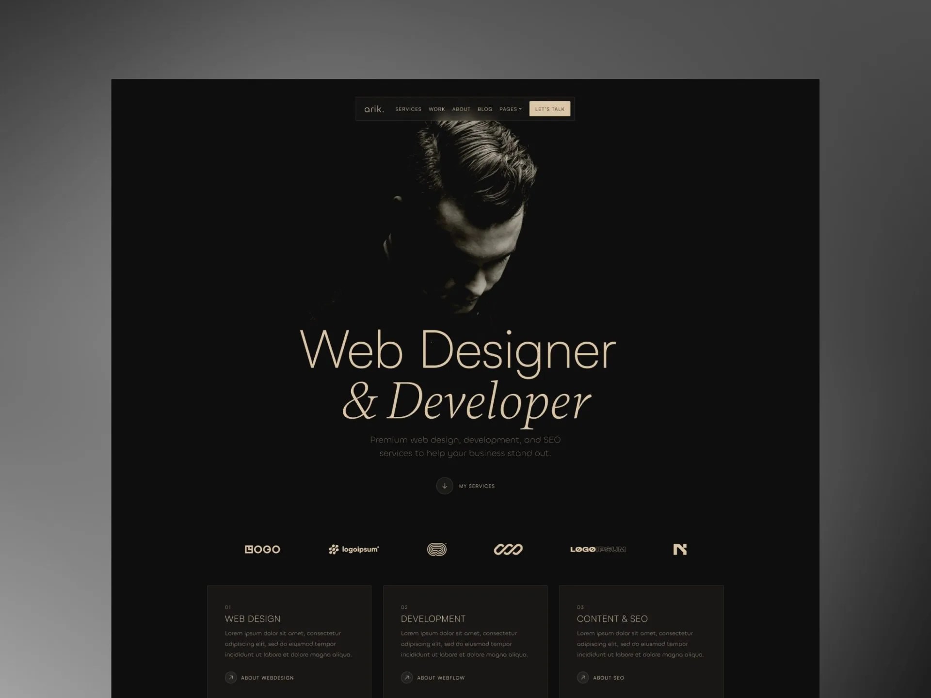Click the arrow icon beside About Webdesign

(x=231, y=678)
